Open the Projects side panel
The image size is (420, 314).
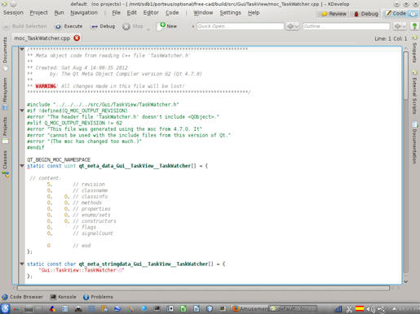point(5,130)
